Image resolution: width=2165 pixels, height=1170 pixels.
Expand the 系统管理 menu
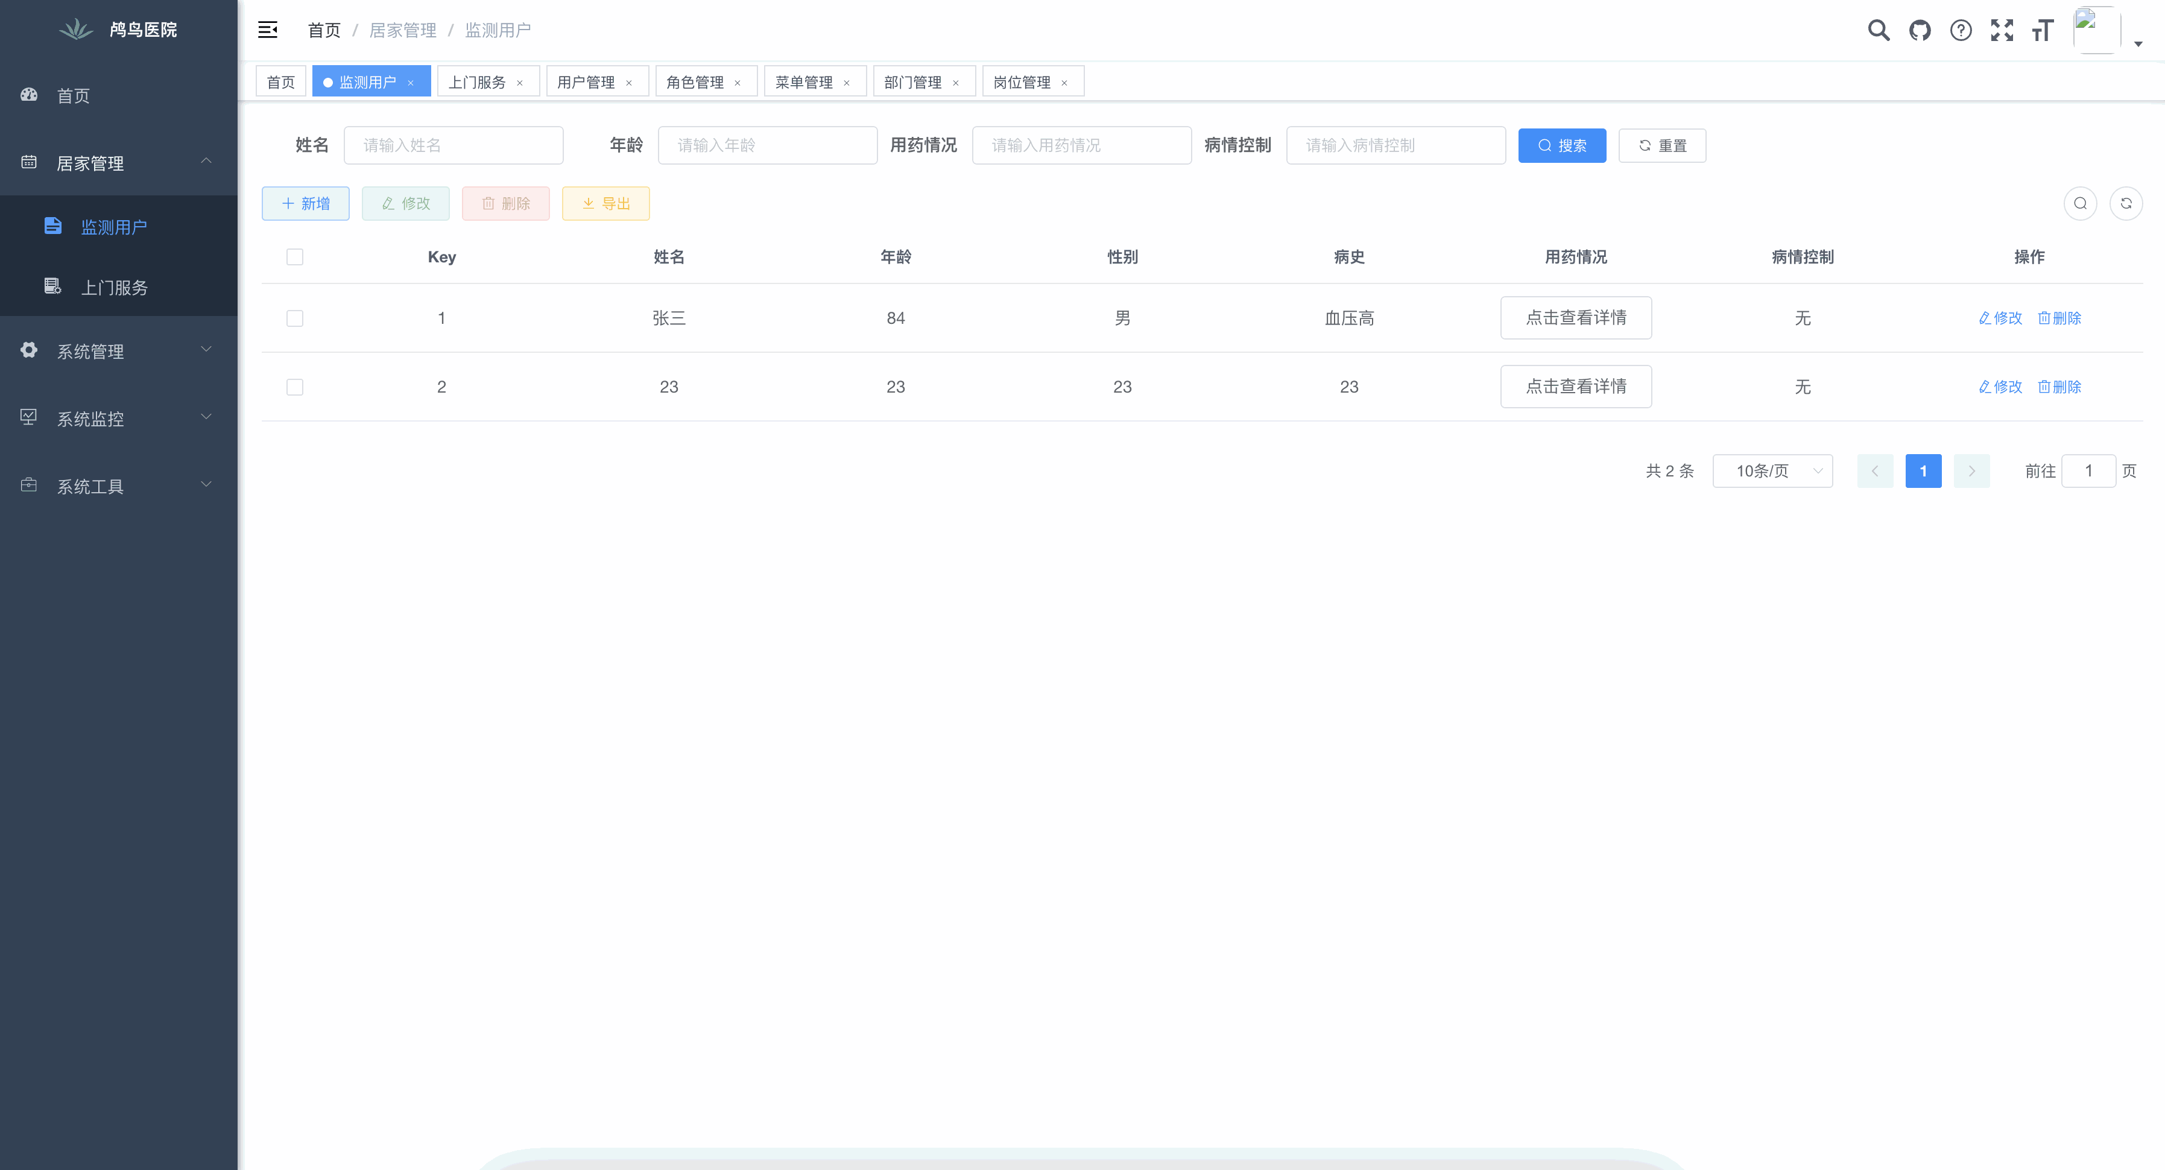[206, 350]
